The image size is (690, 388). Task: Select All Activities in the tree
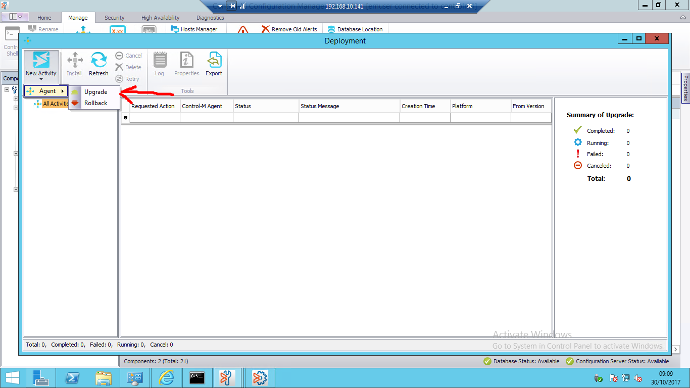click(x=55, y=104)
